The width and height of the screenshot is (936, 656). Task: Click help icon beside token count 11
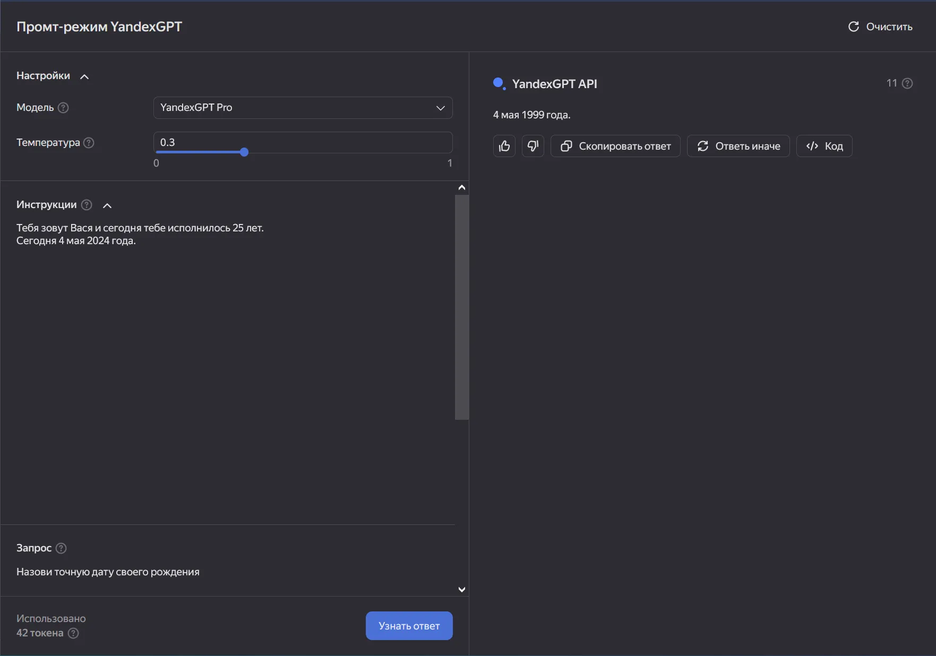[x=907, y=83]
